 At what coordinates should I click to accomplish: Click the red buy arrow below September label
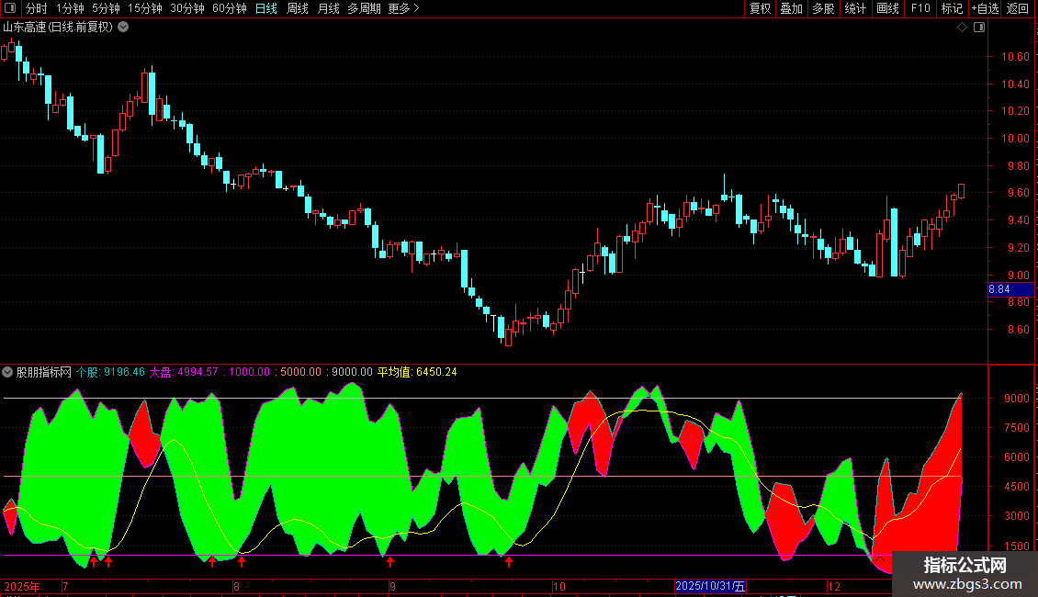[x=390, y=562]
